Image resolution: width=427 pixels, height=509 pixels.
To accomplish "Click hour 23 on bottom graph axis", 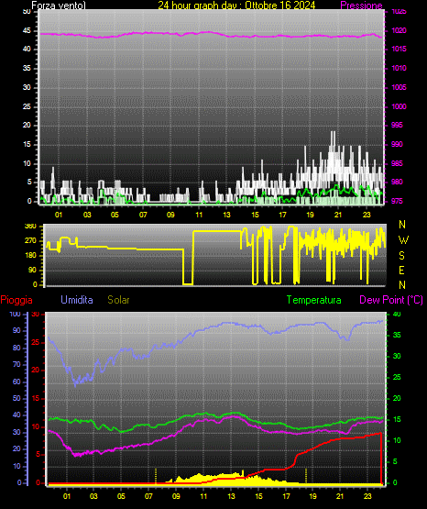I will click(x=367, y=496).
